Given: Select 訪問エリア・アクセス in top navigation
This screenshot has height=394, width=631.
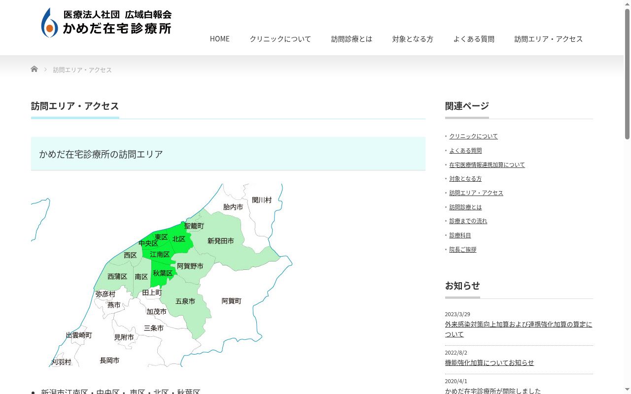Looking at the screenshot, I should pyautogui.click(x=549, y=39).
